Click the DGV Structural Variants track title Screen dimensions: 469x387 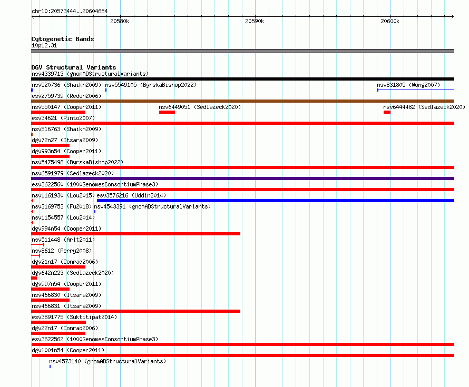pos(74,67)
